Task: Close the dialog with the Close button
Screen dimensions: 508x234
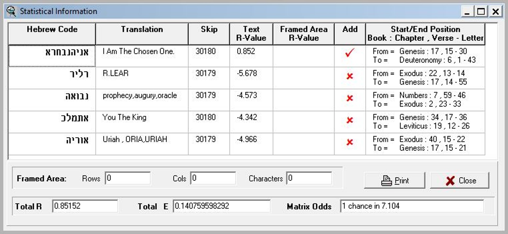Action: [460, 180]
